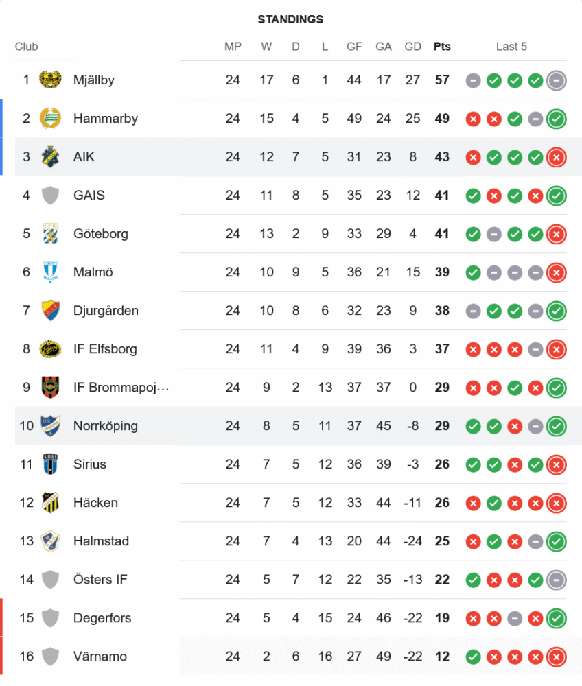Click the Mjällby club crest icon
582x686 pixels.
50,80
